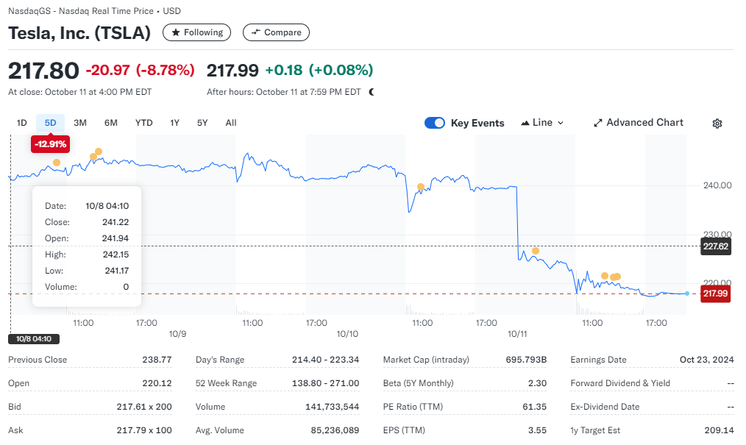746x445 pixels.
Task: Click the Previous Close value 238.77
Action: [x=157, y=360]
